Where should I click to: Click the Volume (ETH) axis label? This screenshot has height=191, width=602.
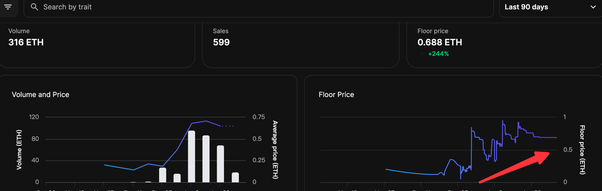(x=19, y=149)
